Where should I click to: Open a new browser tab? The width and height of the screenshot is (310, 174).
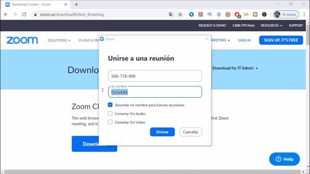point(77,4)
